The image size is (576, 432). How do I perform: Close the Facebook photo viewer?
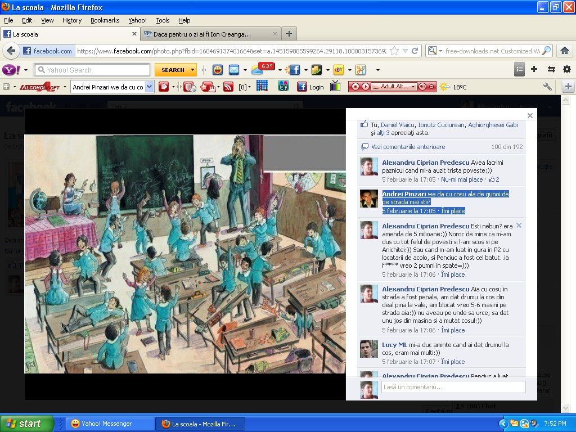tap(530, 115)
